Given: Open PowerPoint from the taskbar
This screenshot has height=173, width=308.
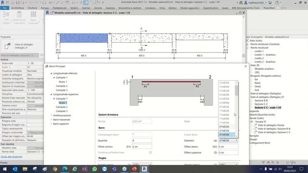Looking at the screenshot, I should point(134,169).
